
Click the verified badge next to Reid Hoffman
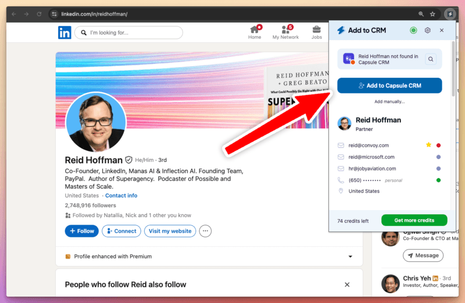tap(128, 160)
